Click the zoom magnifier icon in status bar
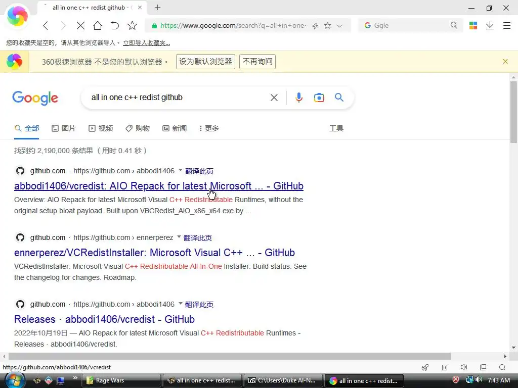518x388 pixels. (x=502, y=367)
